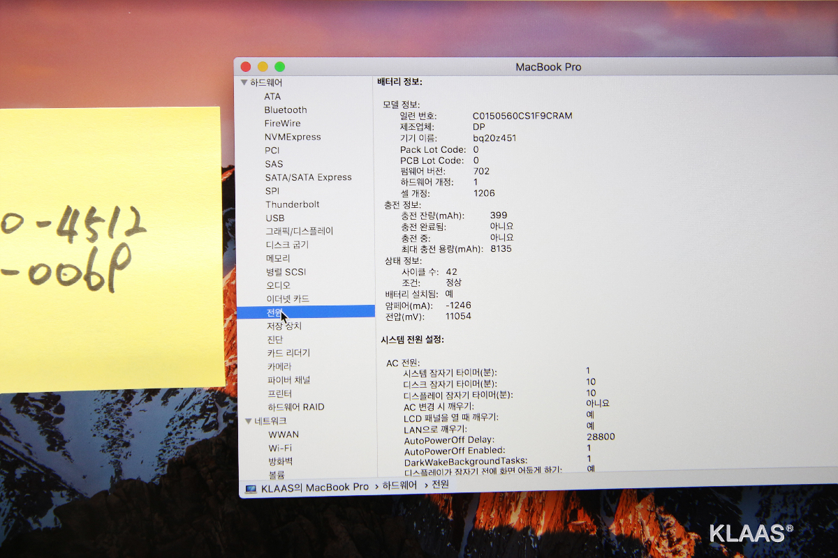This screenshot has width=838, height=558.
Task: Click KLAAS의 MacBook Pro path item
Action: (314, 487)
